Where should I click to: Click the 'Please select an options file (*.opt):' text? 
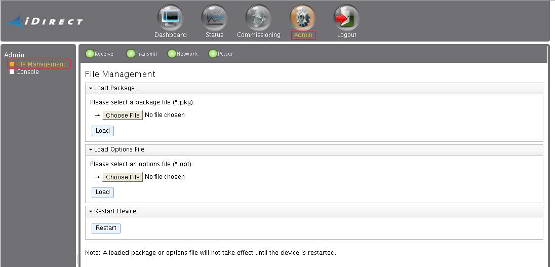click(x=142, y=164)
